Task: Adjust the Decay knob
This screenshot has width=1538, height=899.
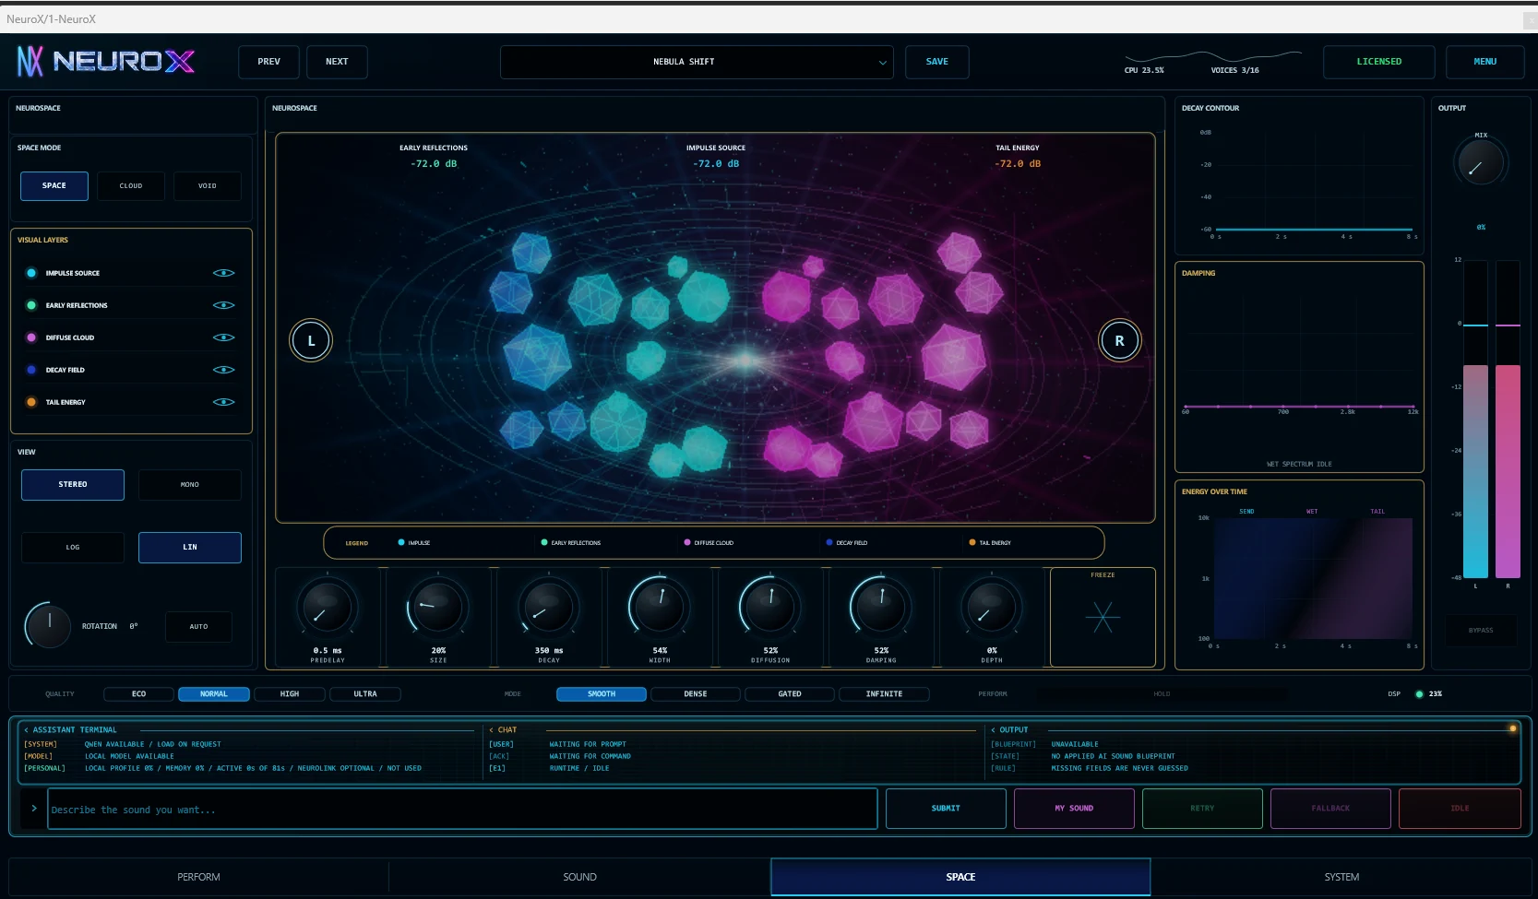Action: [549, 609]
